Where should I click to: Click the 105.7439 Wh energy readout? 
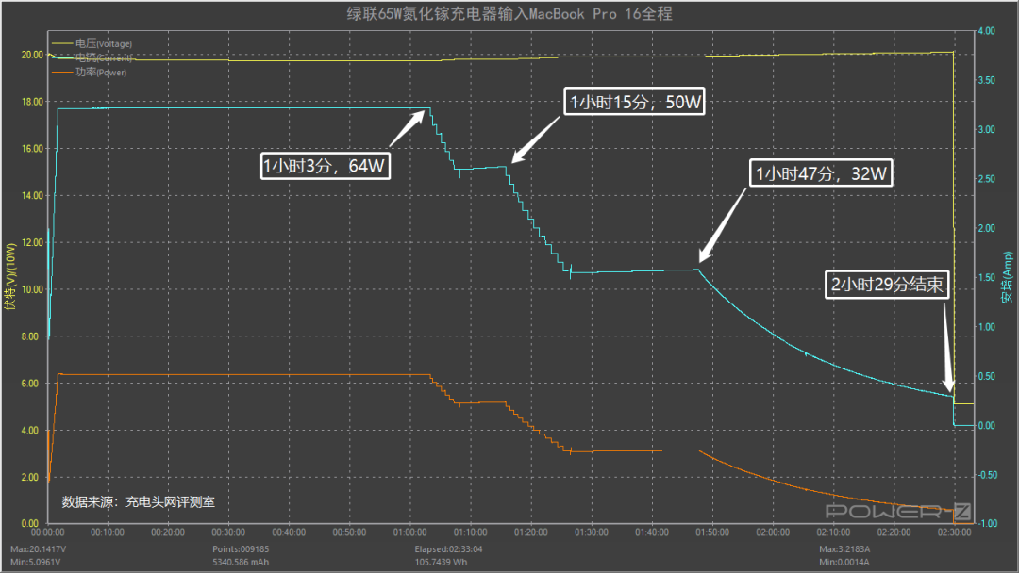coord(441,562)
